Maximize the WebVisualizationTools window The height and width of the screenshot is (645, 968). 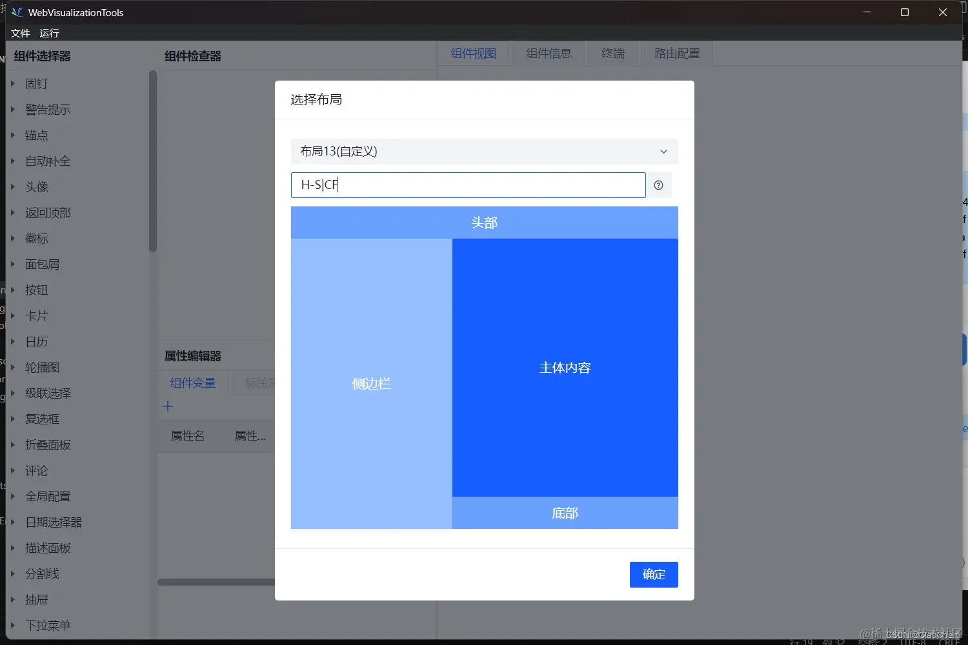[x=905, y=12]
